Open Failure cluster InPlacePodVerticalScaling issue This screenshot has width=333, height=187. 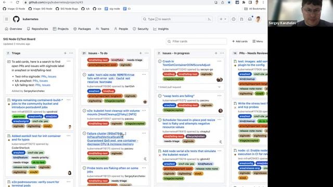click(x=112, y=139)
